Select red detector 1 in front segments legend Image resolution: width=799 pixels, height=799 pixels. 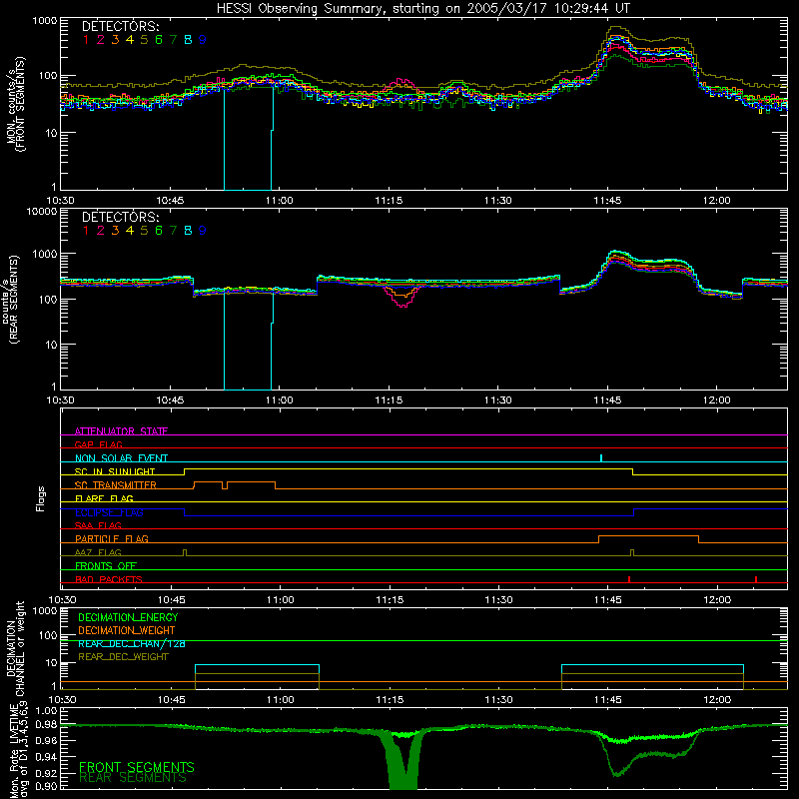(86, 40)
